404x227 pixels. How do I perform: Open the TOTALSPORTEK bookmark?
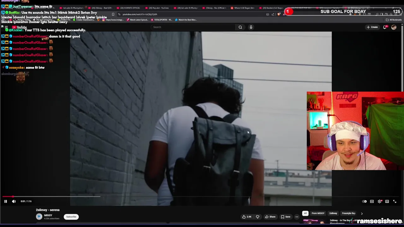[x=162, y=20]
